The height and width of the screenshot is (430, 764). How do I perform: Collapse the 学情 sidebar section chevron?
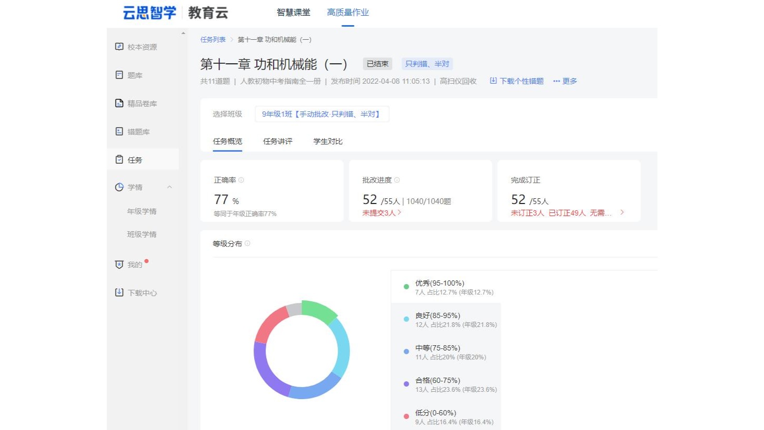coord(169,187)
